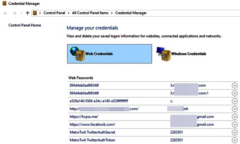Screen dimensions: 240x144
Task: Expand the 894d4eb0ad98548f entry ending .com:1
Action: 234,93
